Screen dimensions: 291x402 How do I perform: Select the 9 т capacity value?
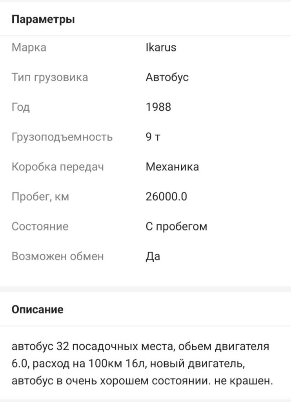pyautogui.click(x=153, y=137)
